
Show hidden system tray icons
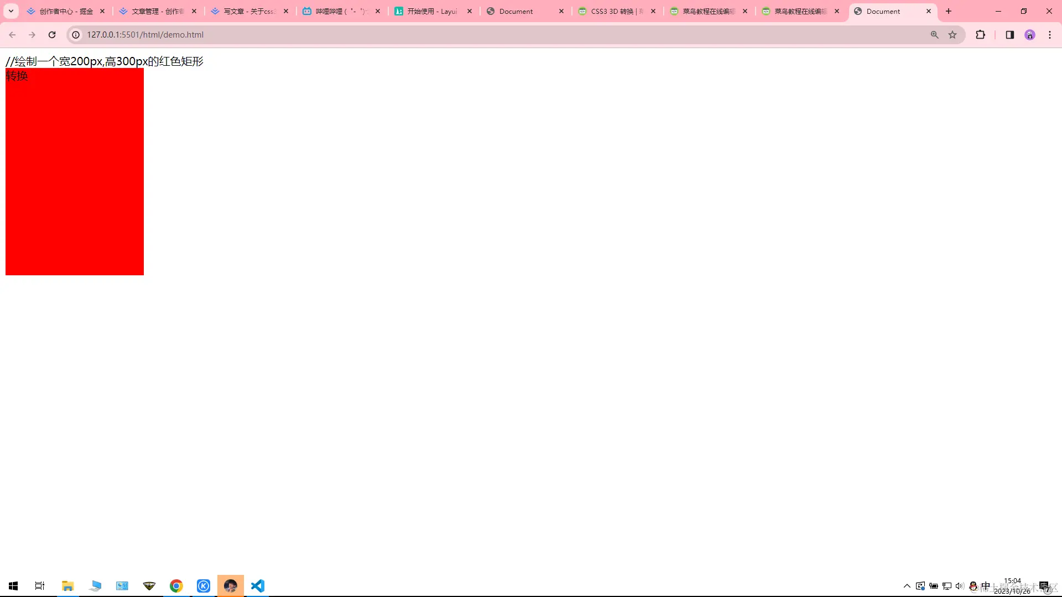click(907, 586)
